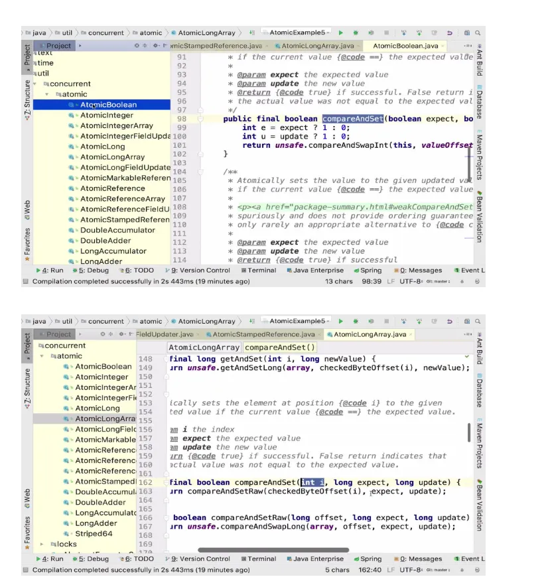Toggle read-only lock icon in upper status bar
Viewport: 546px width, 583px height.
(x=462, y=281)
